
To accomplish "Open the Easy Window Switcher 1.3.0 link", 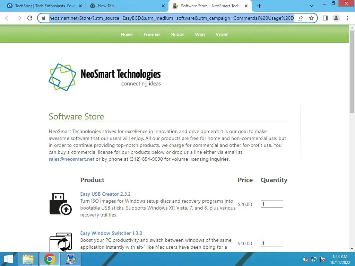I will coord(111,233).
